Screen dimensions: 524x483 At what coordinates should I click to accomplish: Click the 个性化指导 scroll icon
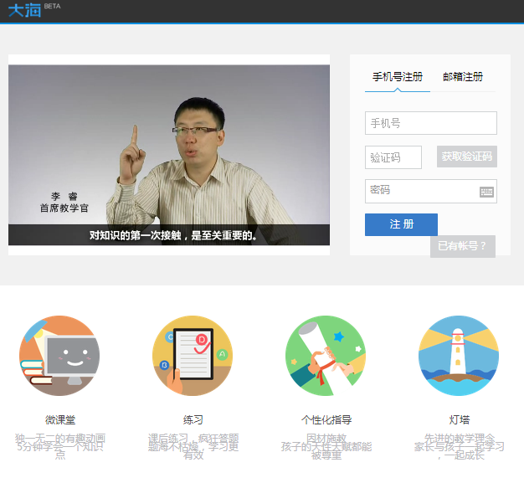(326, 356)
